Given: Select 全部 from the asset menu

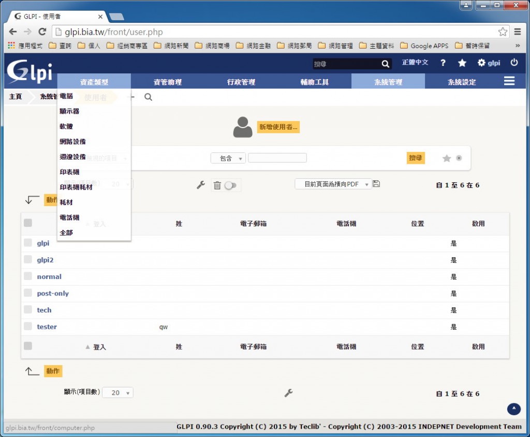Looking at the screenshot, I should [66, 233].
